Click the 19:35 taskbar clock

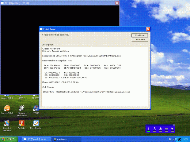[x=185, y=139]
